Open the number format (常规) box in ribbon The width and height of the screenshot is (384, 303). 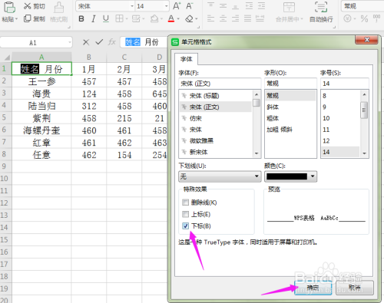362,6
